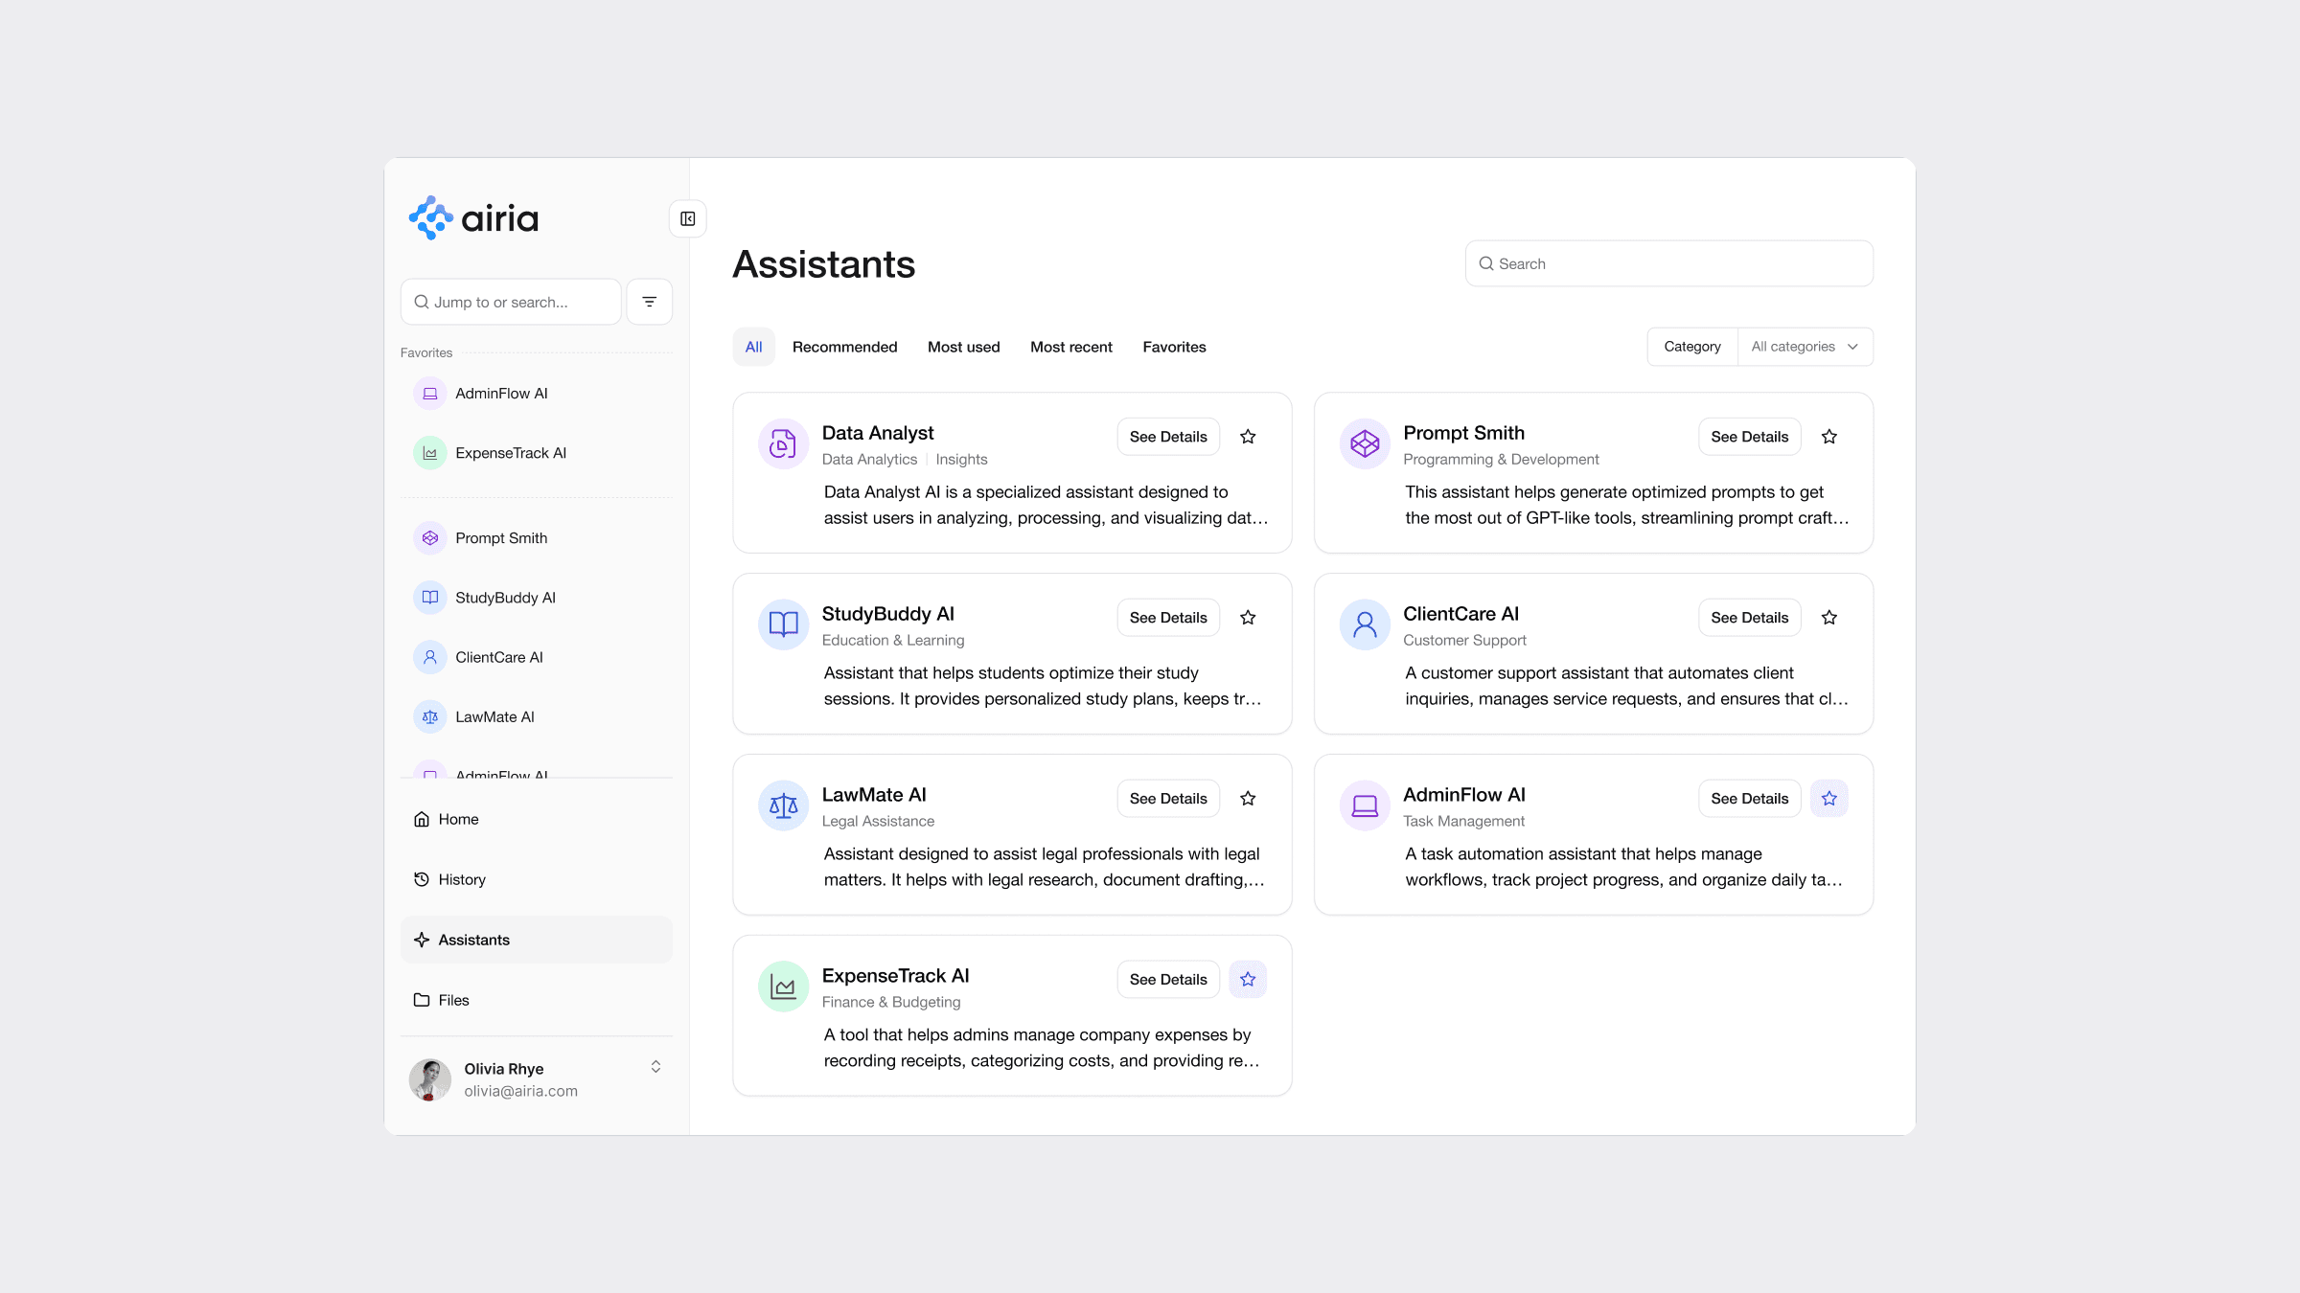The image size is (2300, 1293).
Task: Open History from the sidebar
Action: [x=462, y=879]
